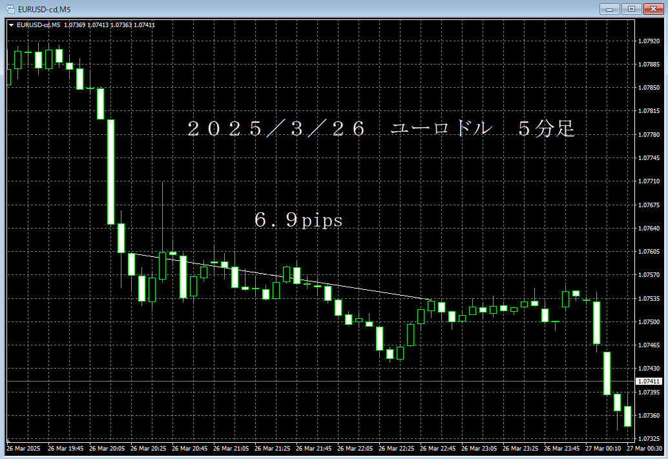Click the current price label 1.07411
This screenshot has width=668, height=459.
649,382
